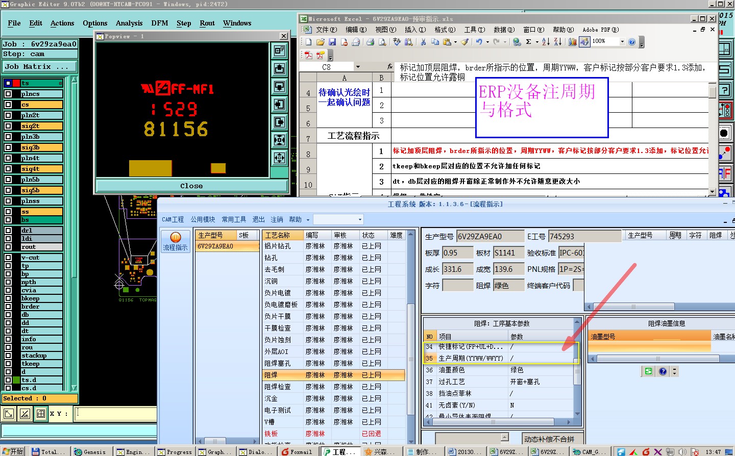Click Popview pan left arrow icon
Viewport: 735px width, 456px height.
pos(279,104)
